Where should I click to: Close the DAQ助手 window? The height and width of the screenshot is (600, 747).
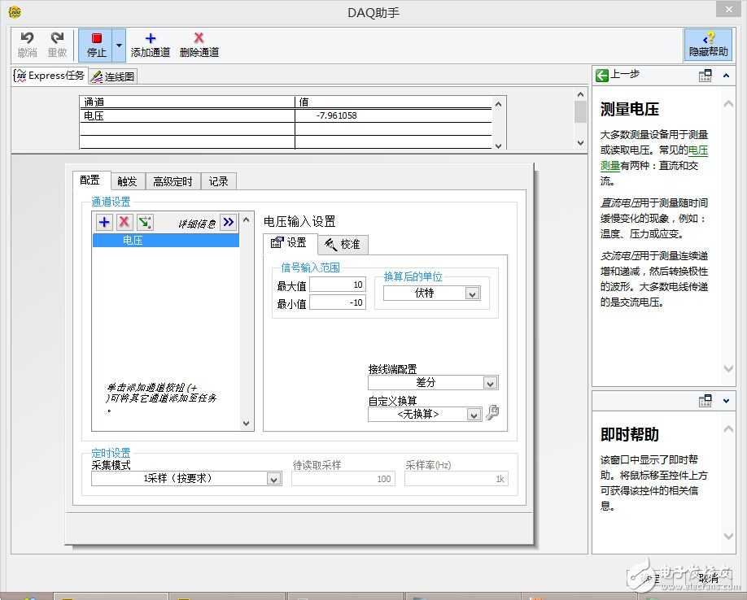coord(729,9)
